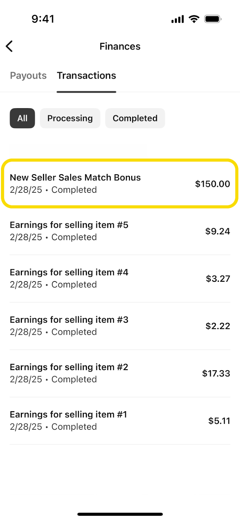Tap the back arrow icon
The height and width of the screenshot is (520, 240).
9,46
